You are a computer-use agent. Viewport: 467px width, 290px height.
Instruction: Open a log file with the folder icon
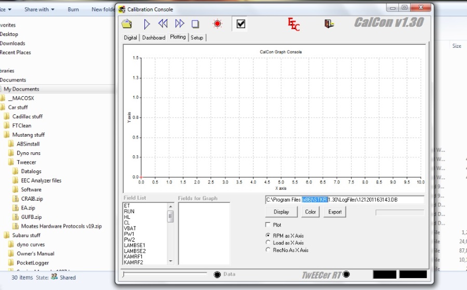point(127,24)
